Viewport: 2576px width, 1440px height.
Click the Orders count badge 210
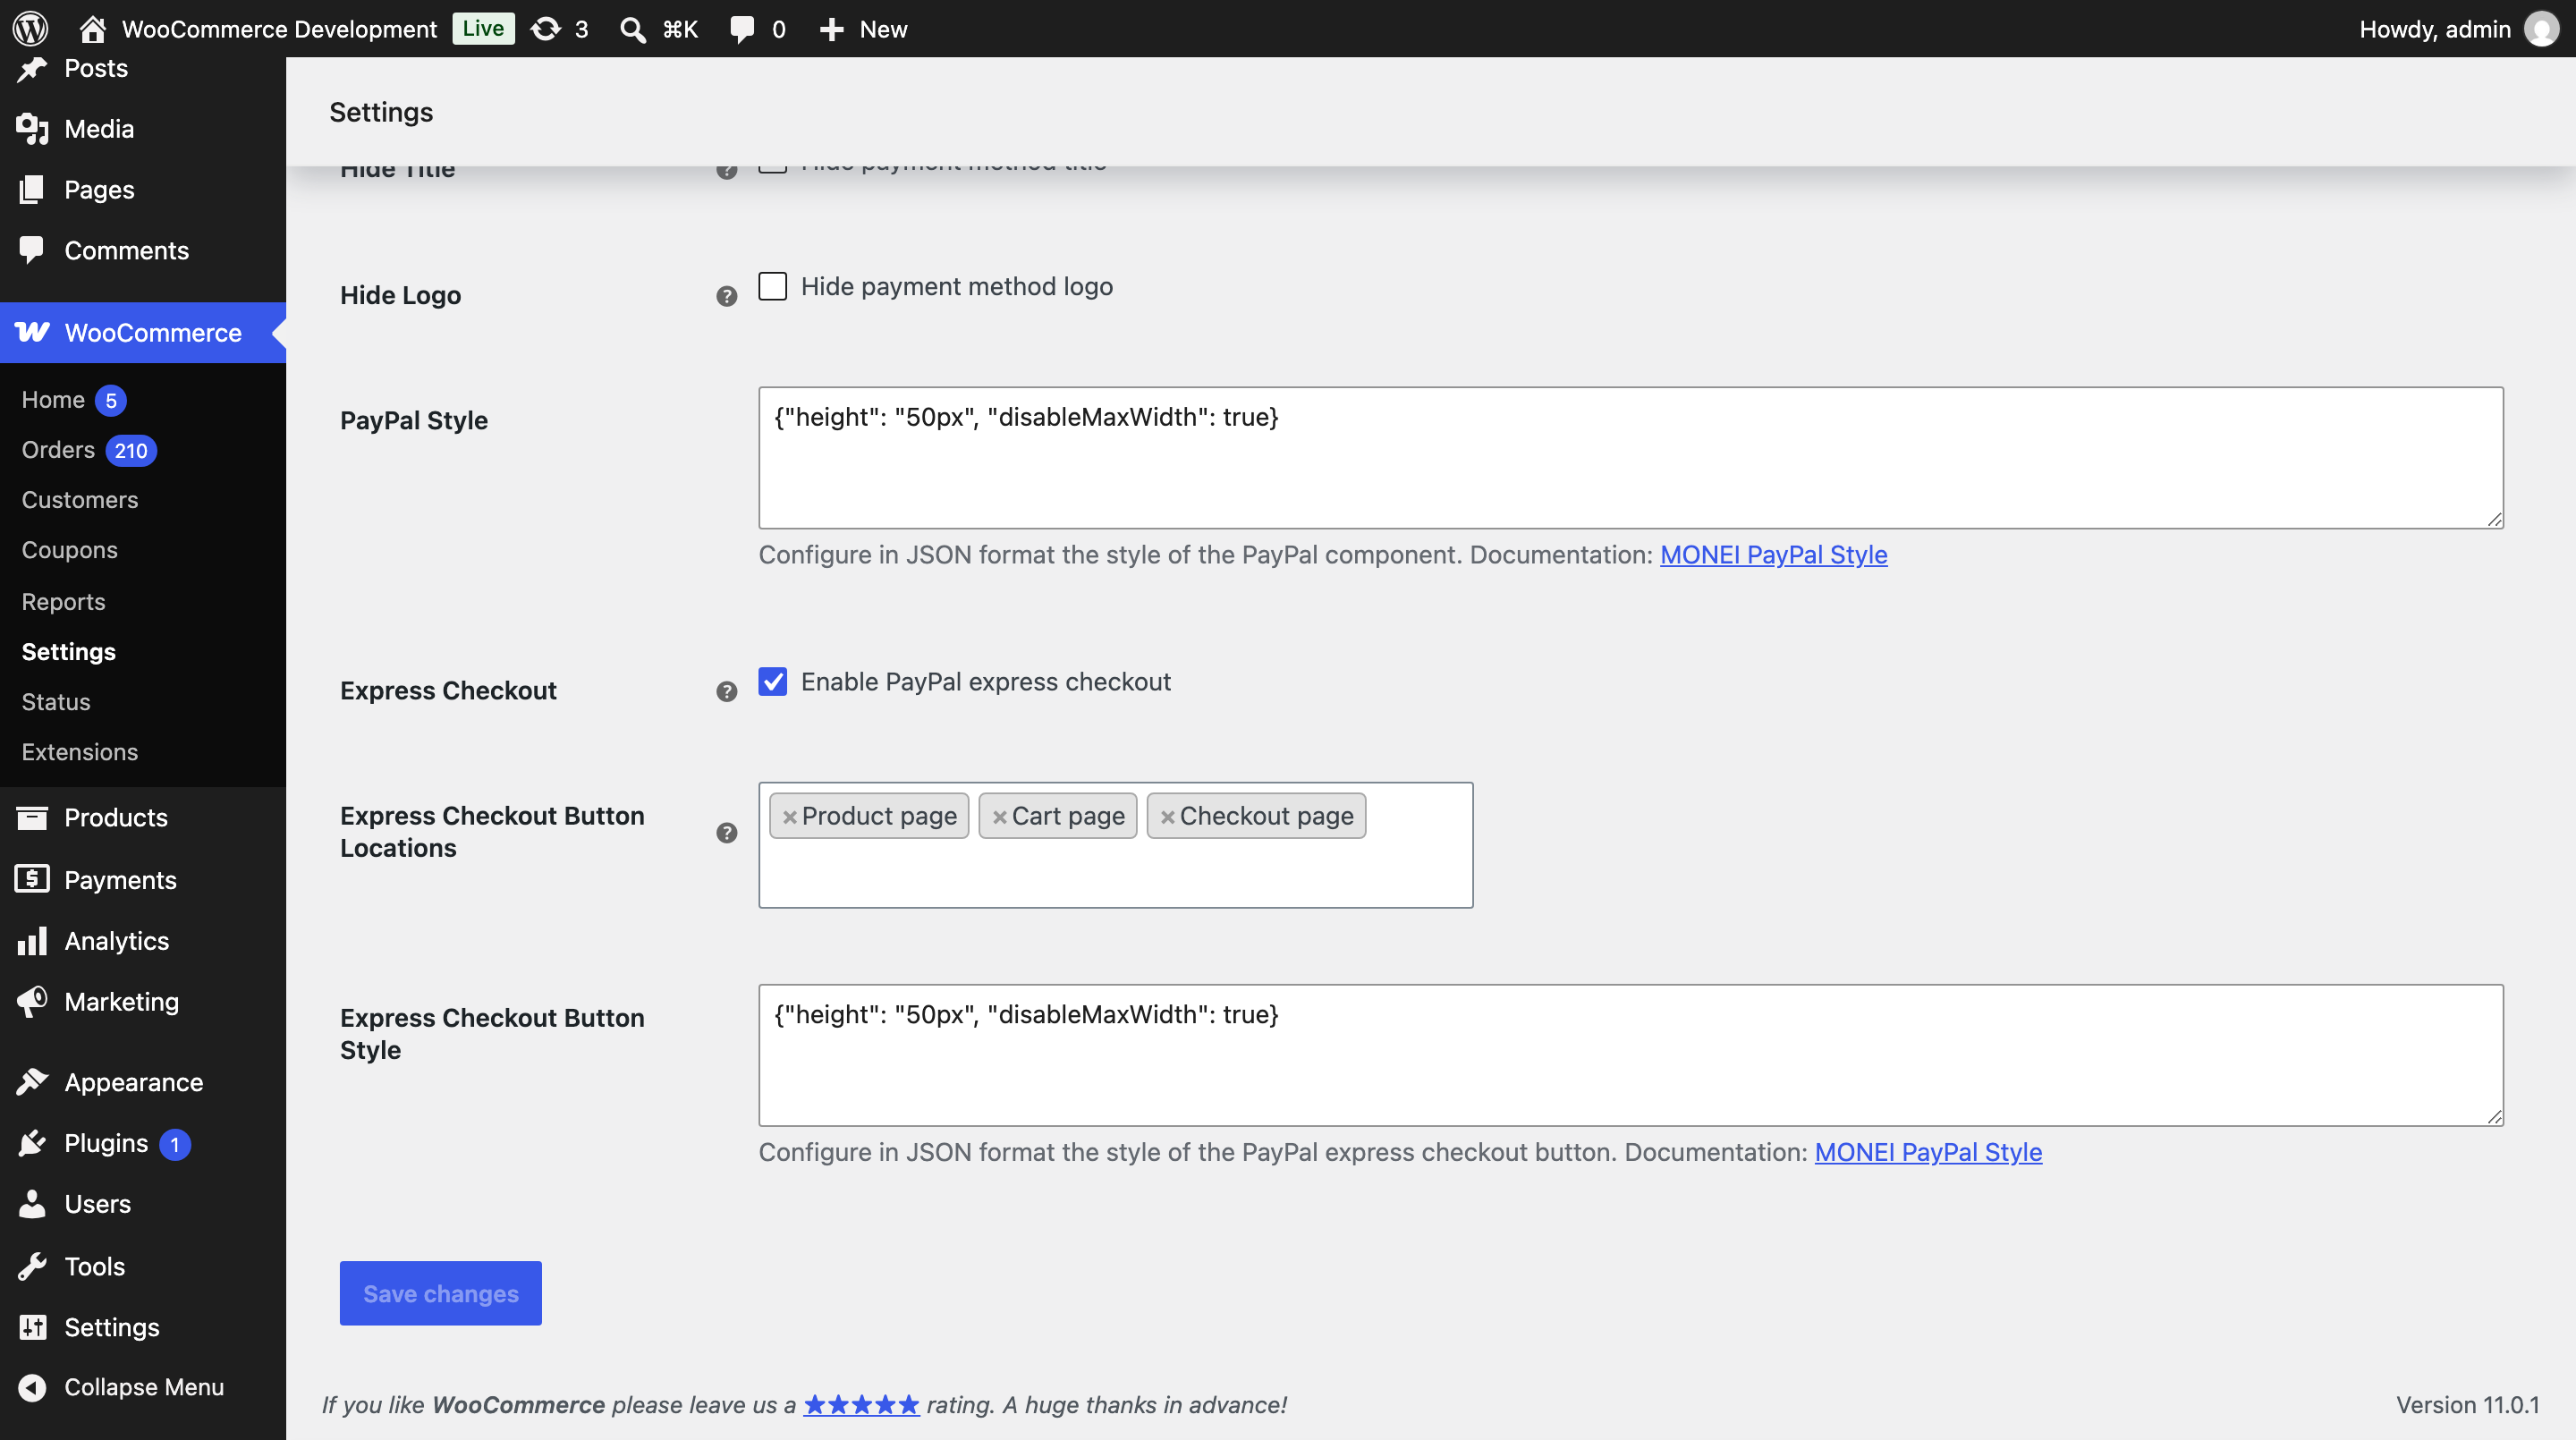click(131, 451)
